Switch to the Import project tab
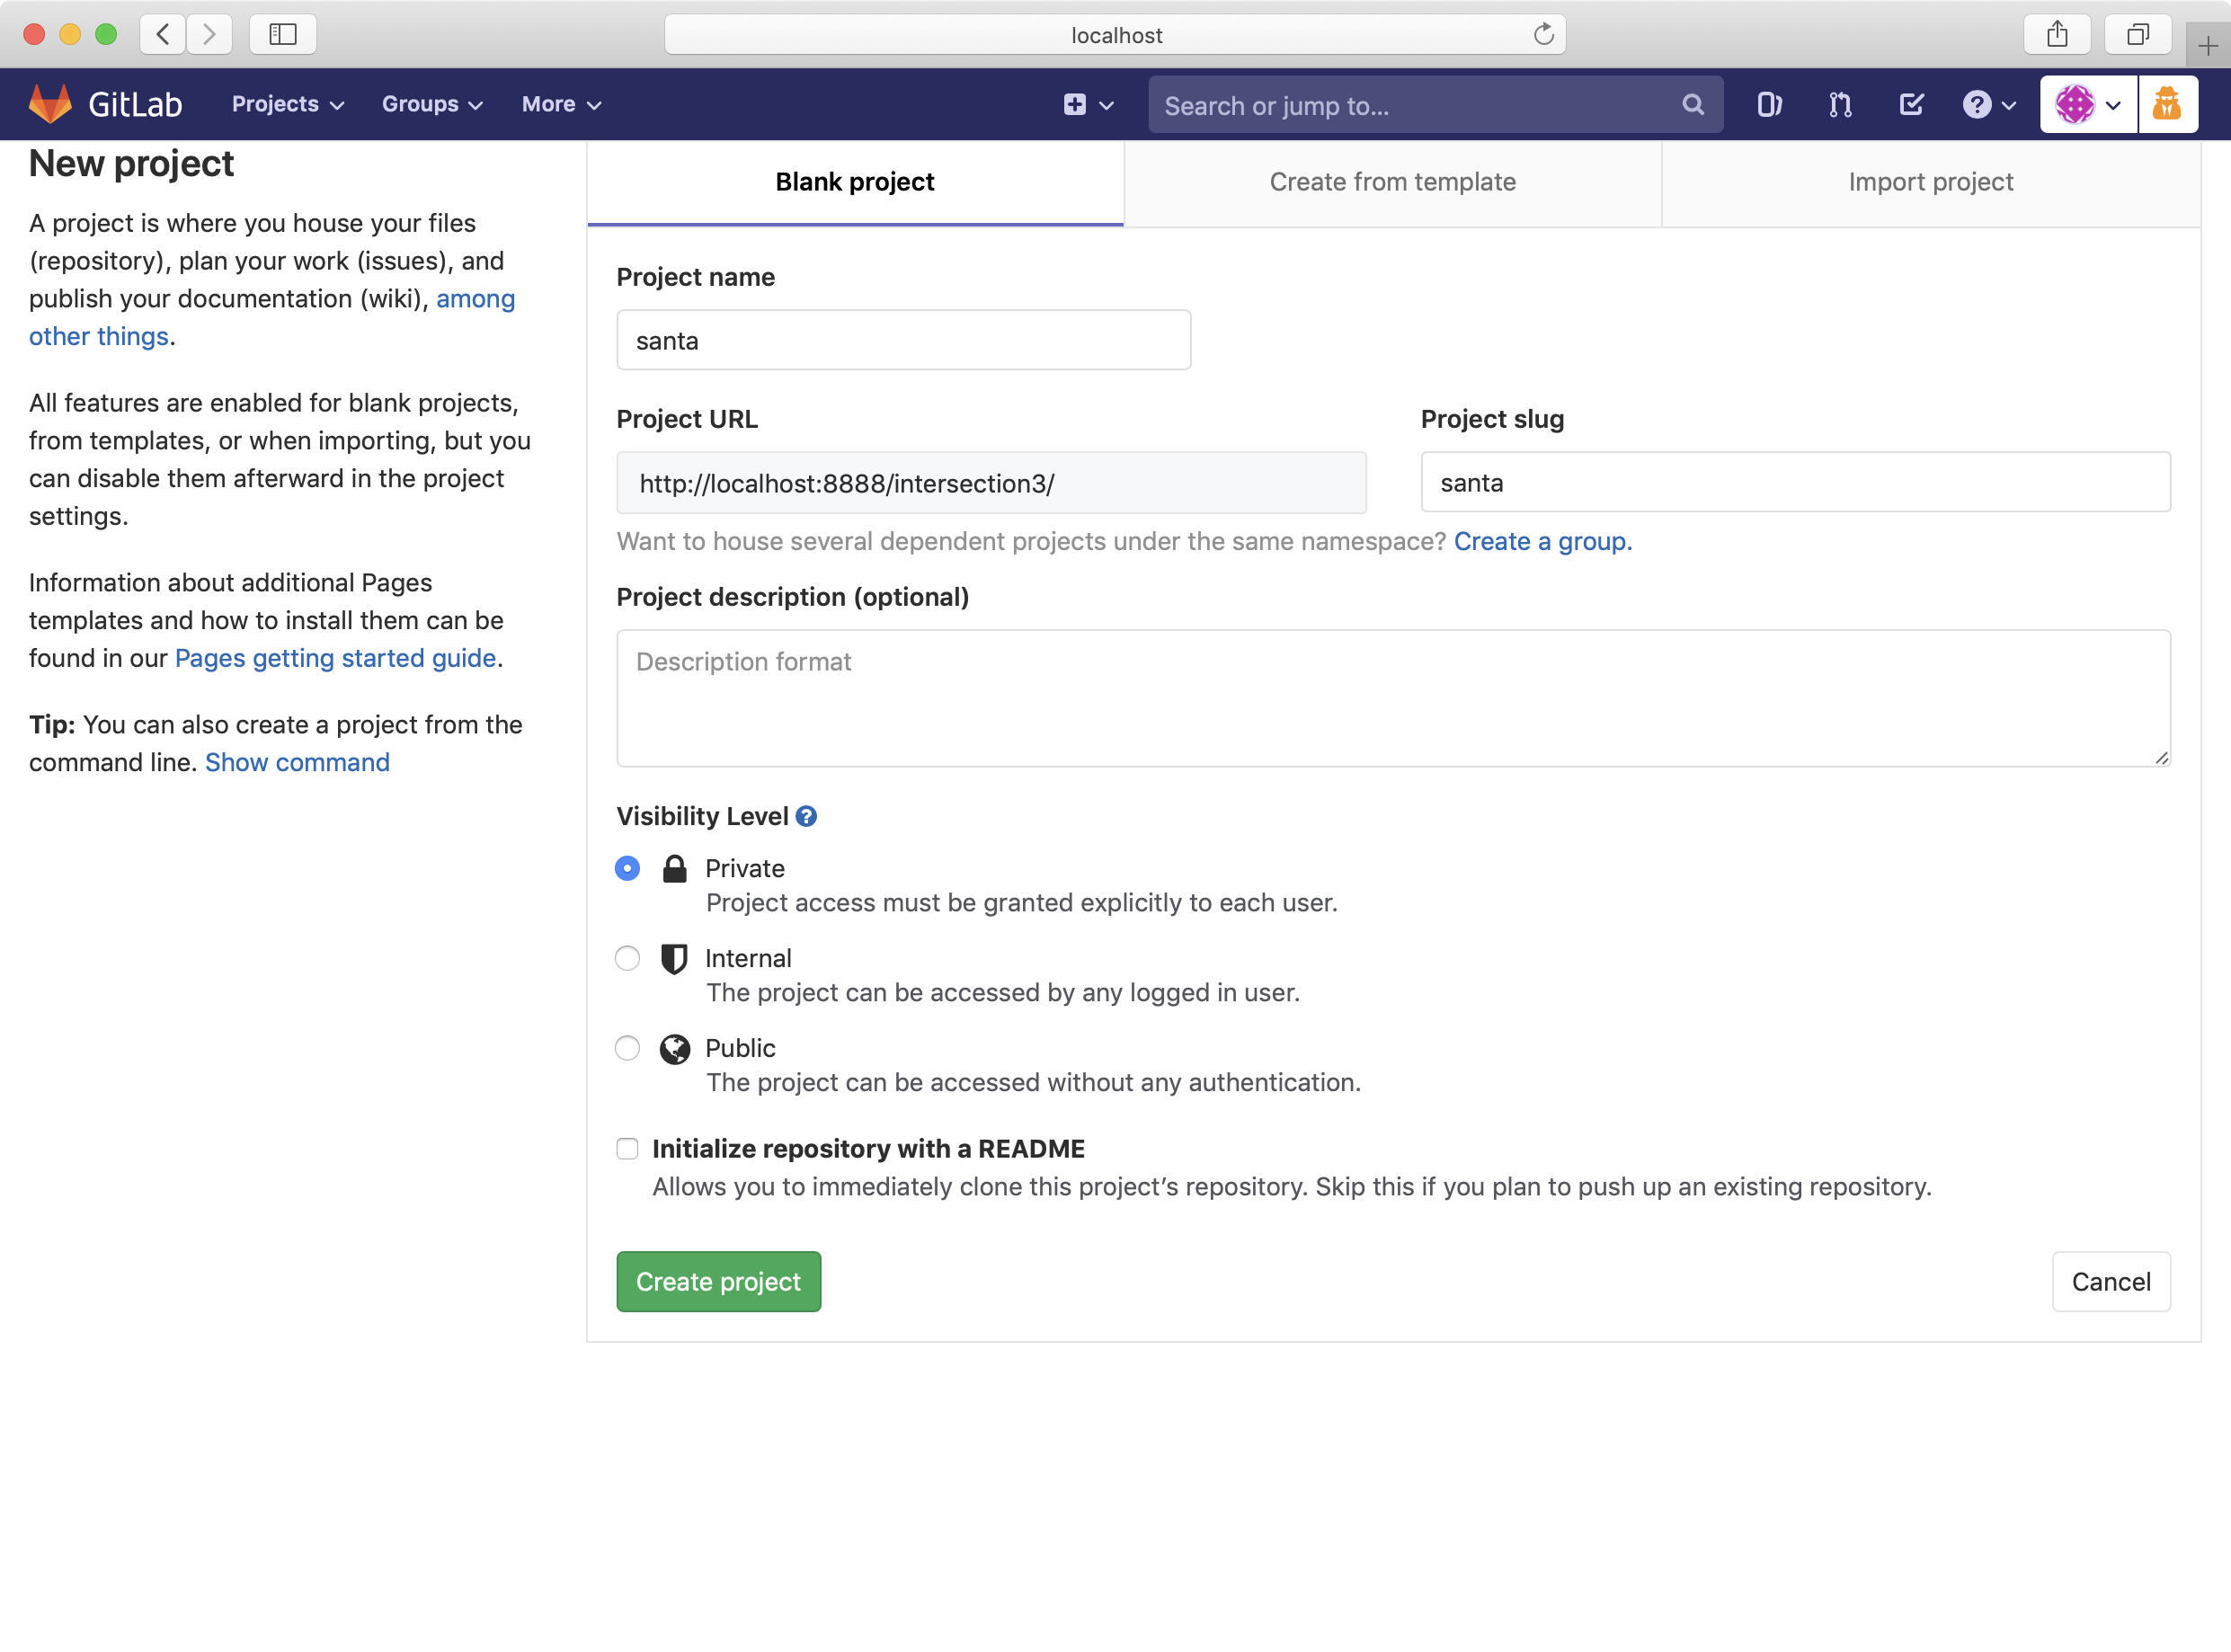The width and height of the screenshot is (2231, 1652). click(1930, 182)
